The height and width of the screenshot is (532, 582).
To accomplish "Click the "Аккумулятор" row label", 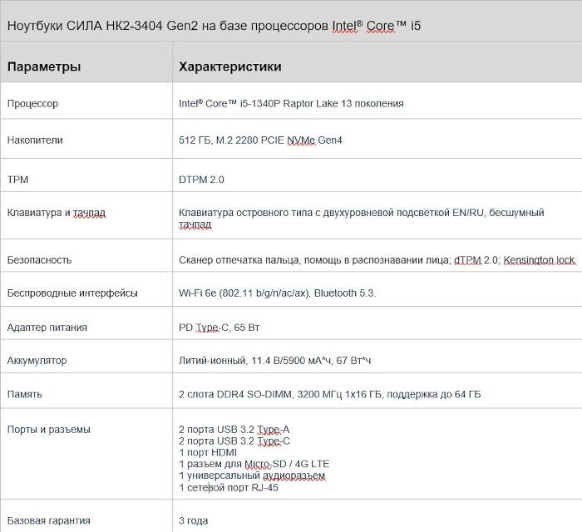I will (37, 361).
